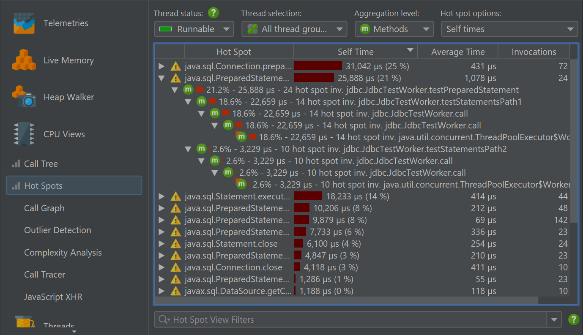Screen dimensions: 583x335
Task: Collapse the testStatementsPath2 tree node
Action: click(x=188, y=149)
